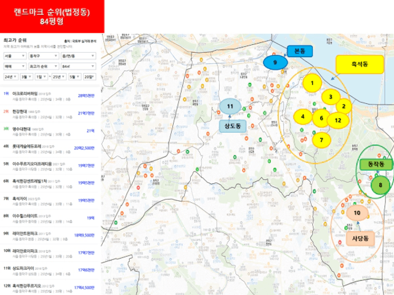Screen dimensions: 394x295
Task: Open the 서울 city dropdown
Action: pos(15,56)
